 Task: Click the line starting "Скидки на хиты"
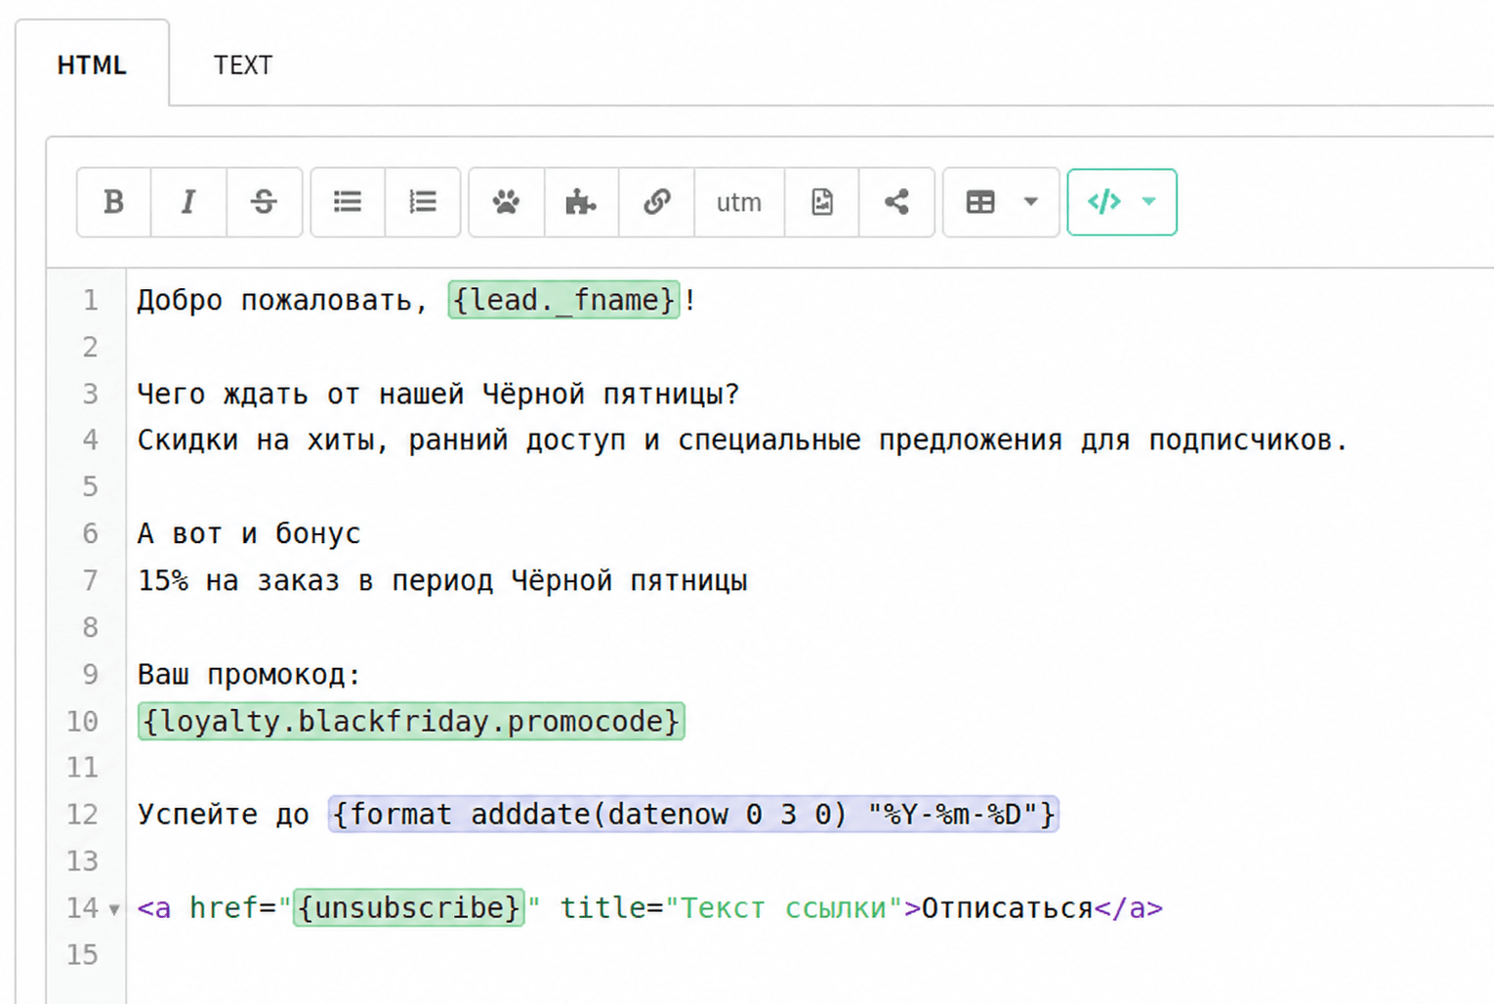742,439
